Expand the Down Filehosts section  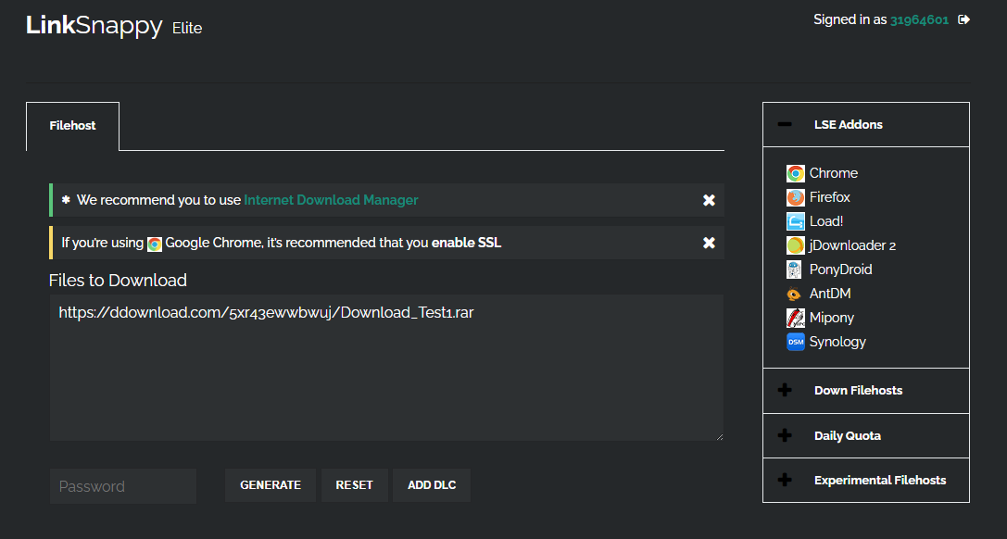point(865,390)
